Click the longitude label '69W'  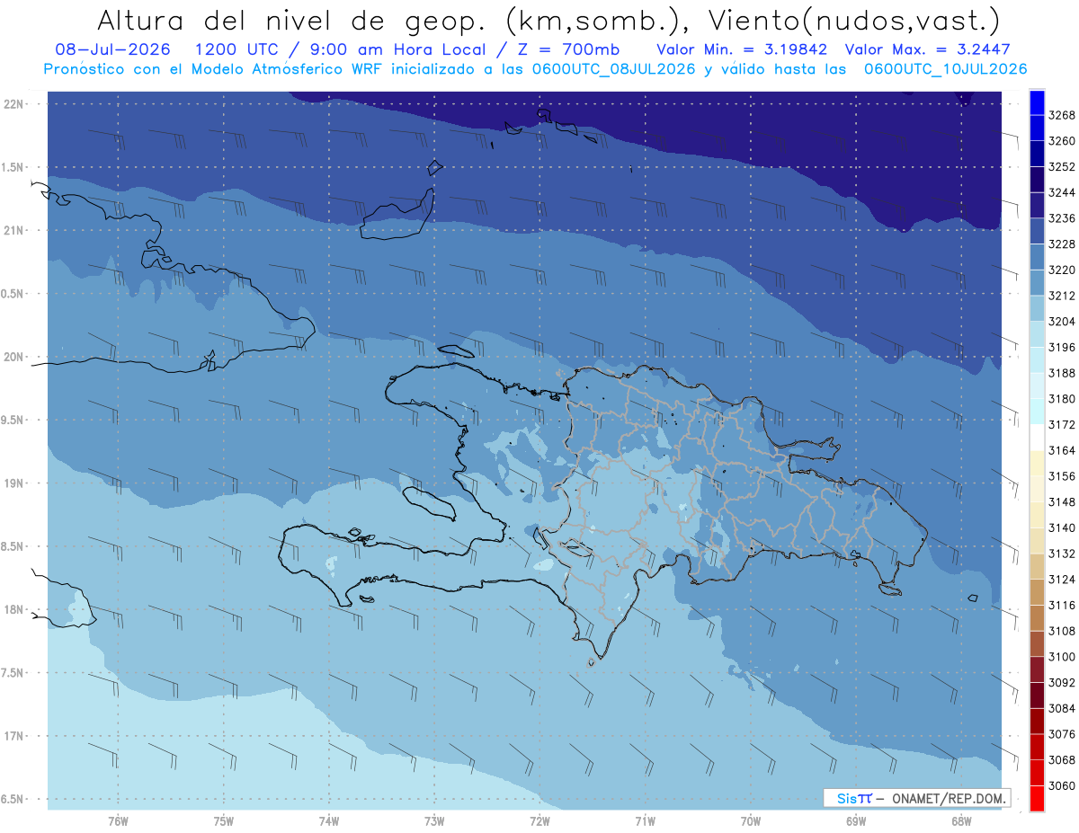[x=856, y=822]
